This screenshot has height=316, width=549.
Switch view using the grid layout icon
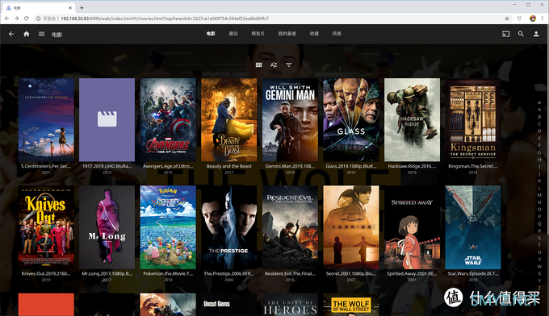click(258, 64)
